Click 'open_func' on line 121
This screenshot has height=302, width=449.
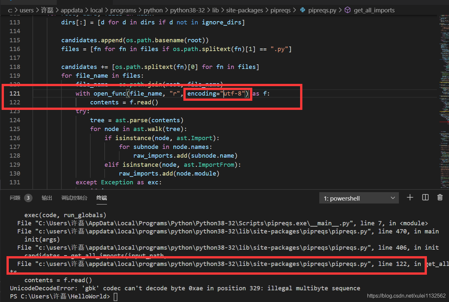110,94
